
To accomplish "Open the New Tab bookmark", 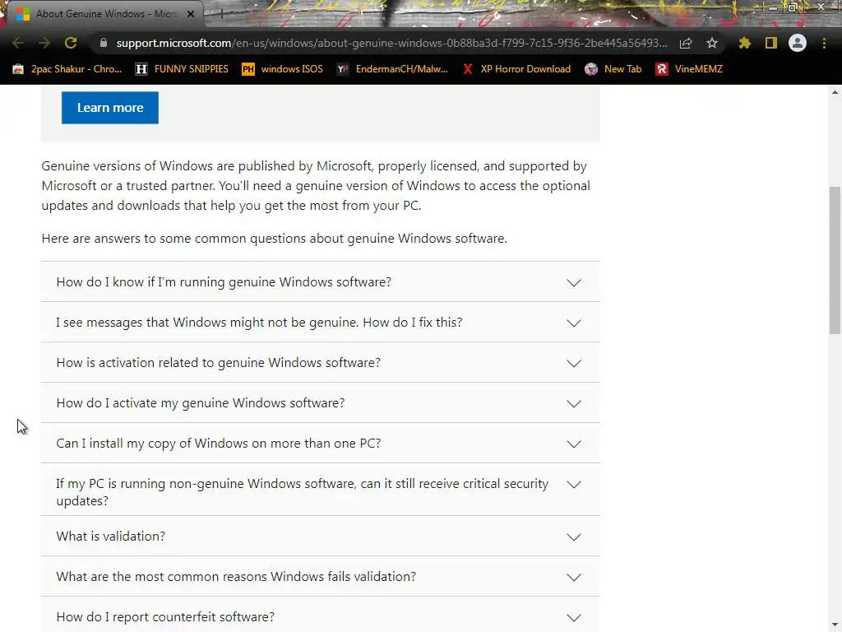I will 613,69.
